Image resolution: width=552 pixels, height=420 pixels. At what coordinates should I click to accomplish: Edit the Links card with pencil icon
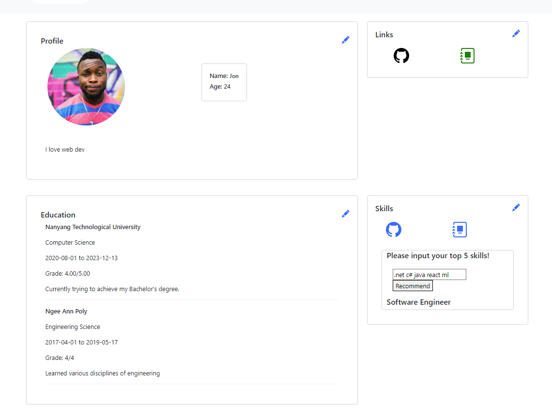click(x=516, y=33)
